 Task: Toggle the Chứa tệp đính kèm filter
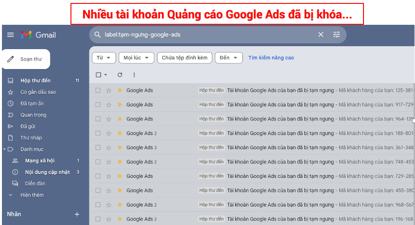(x=185, y=58)
